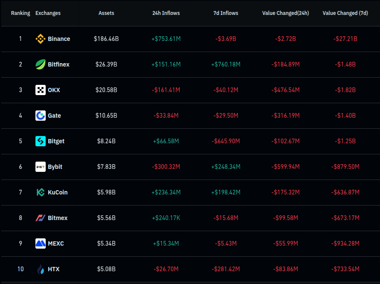Select Bitfinex 24h value change -$184.89M
Image resolution: width=380 pixels, height=284 pixels.
286,64
